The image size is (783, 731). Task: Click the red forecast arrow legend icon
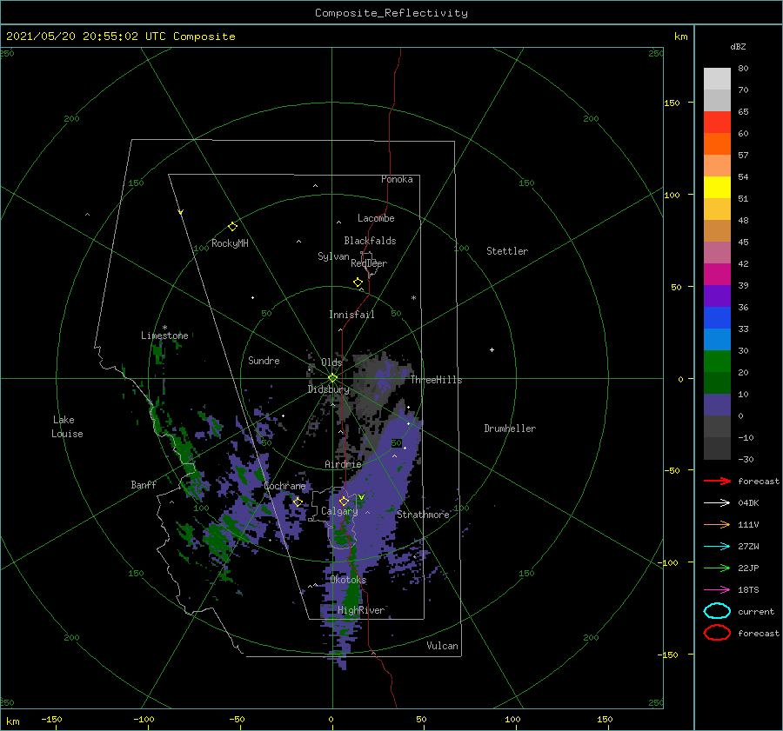[x=717, y=481]
